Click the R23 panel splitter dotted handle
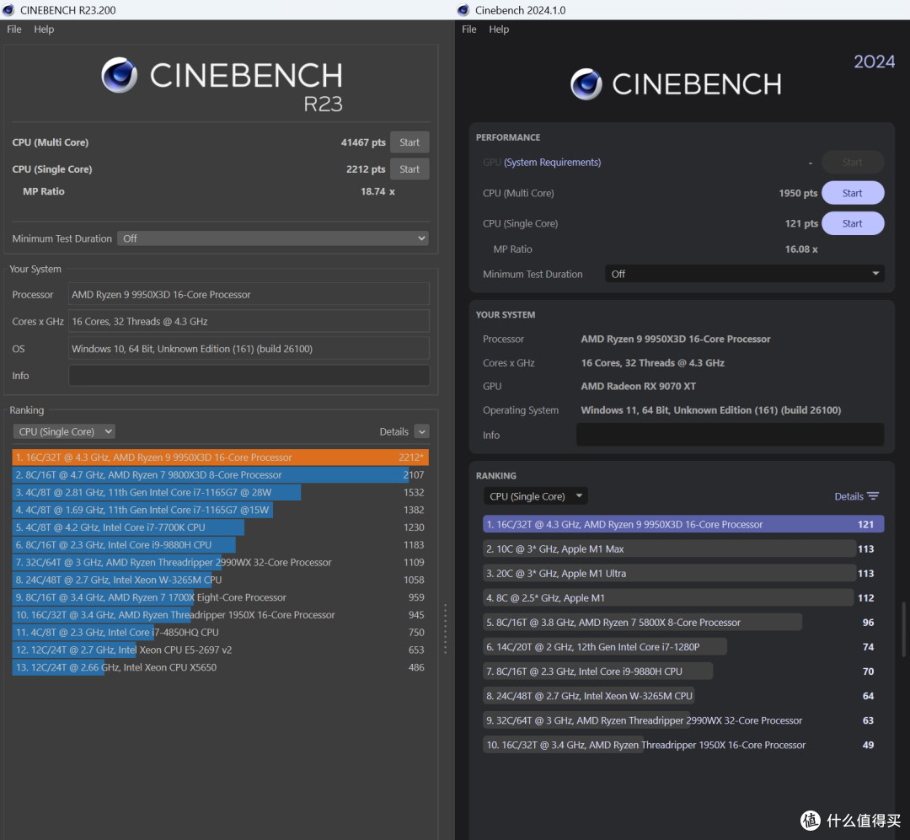Image resolution: width=910 pixels, height=840 pixels. point(445,629)
